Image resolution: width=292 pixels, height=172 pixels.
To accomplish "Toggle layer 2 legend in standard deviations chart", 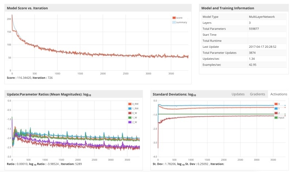I will (277, 113).
